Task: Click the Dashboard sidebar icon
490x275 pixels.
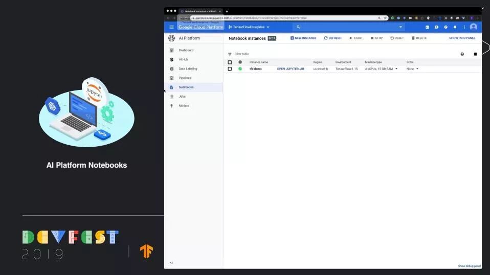Action: pyautogui.click(x=171, y=50)
